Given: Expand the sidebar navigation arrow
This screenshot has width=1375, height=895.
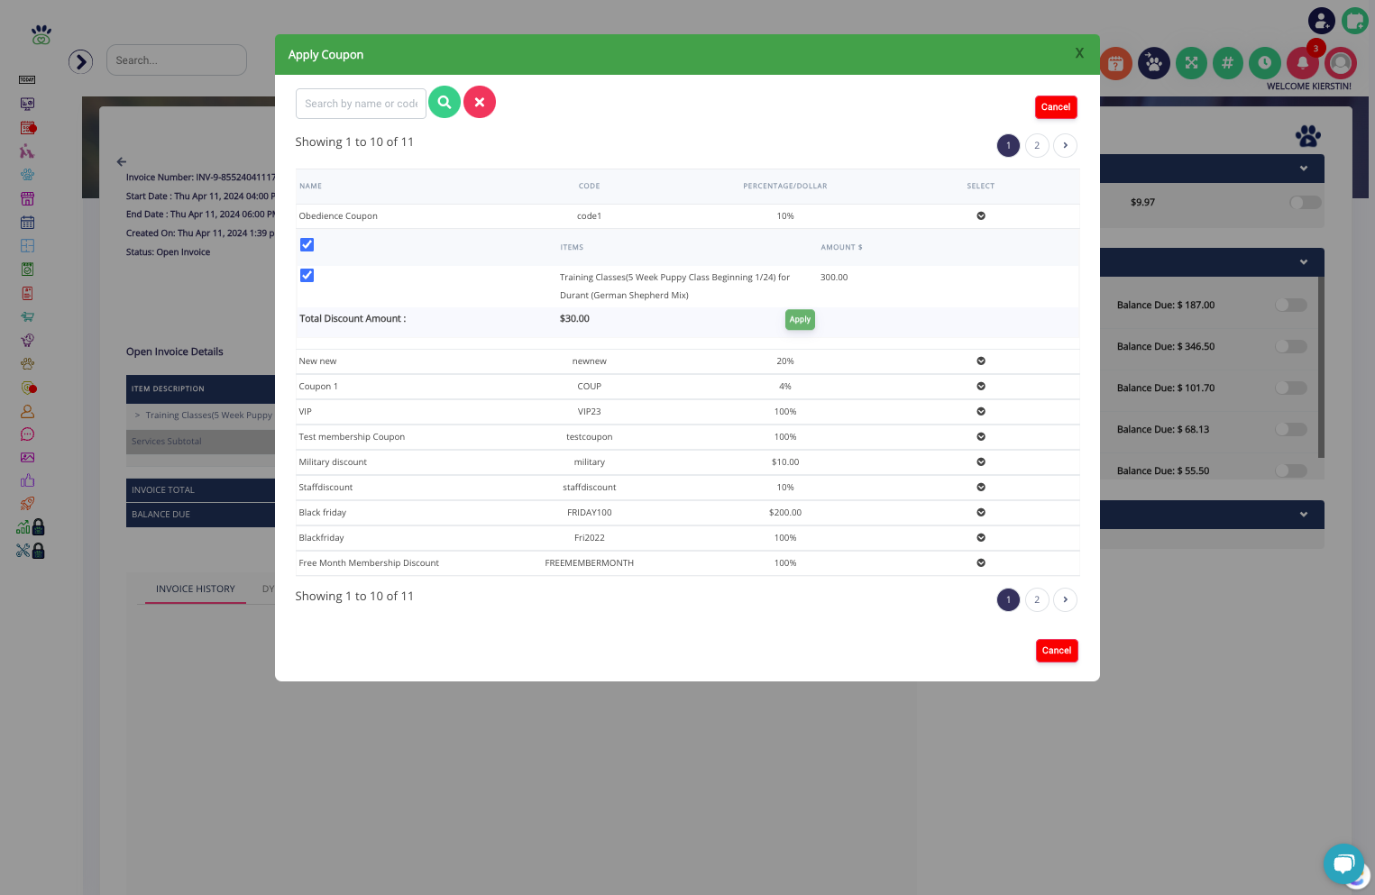Looking at the screenshot, I should pos(81,61).
